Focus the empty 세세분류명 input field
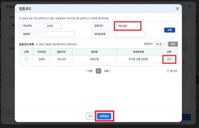 point(131,34)
